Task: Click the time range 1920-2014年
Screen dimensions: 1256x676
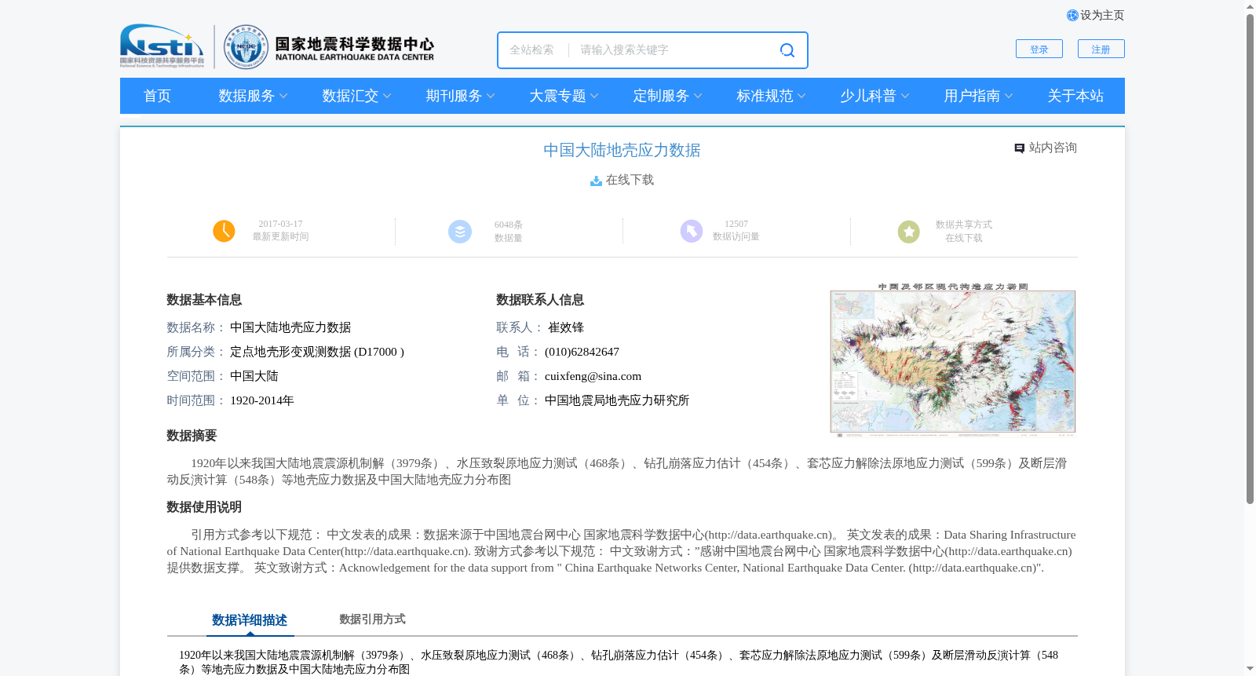Action: point(262,400)
